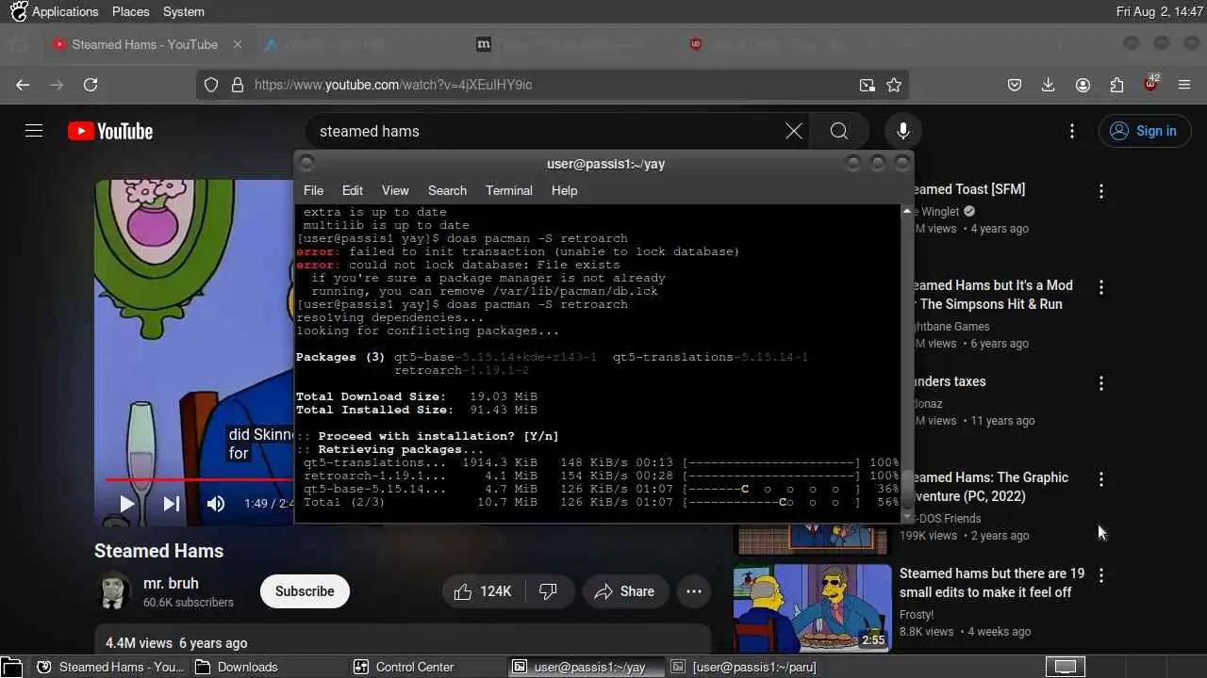Open 'Steamed hams but there are 19' thumbnail
Screen dimensions: 1207x678
[813, 608]
